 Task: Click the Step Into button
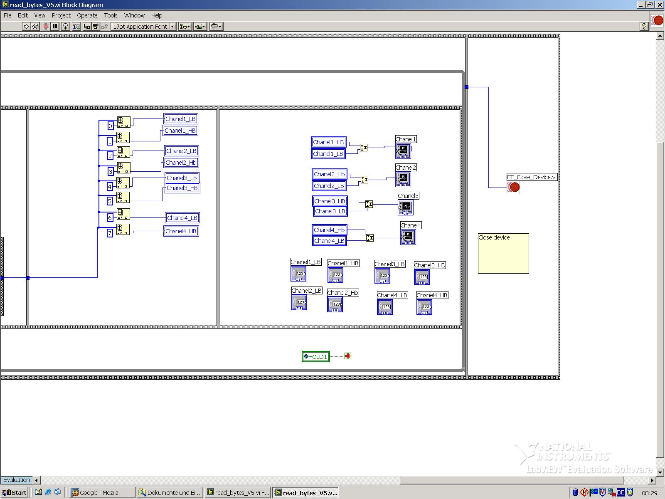click(86, 26)
